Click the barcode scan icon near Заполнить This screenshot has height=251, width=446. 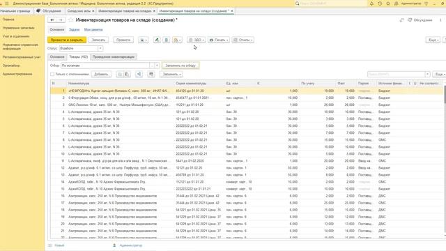pyautogui.click(x=151, y=75)
